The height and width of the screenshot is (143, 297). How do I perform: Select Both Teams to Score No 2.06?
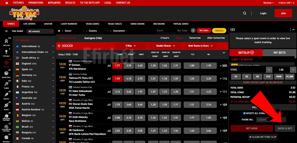(x=208, y=131)
